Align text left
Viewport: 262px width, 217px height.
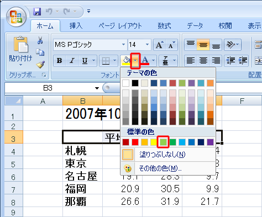click(x=191, y=61)
